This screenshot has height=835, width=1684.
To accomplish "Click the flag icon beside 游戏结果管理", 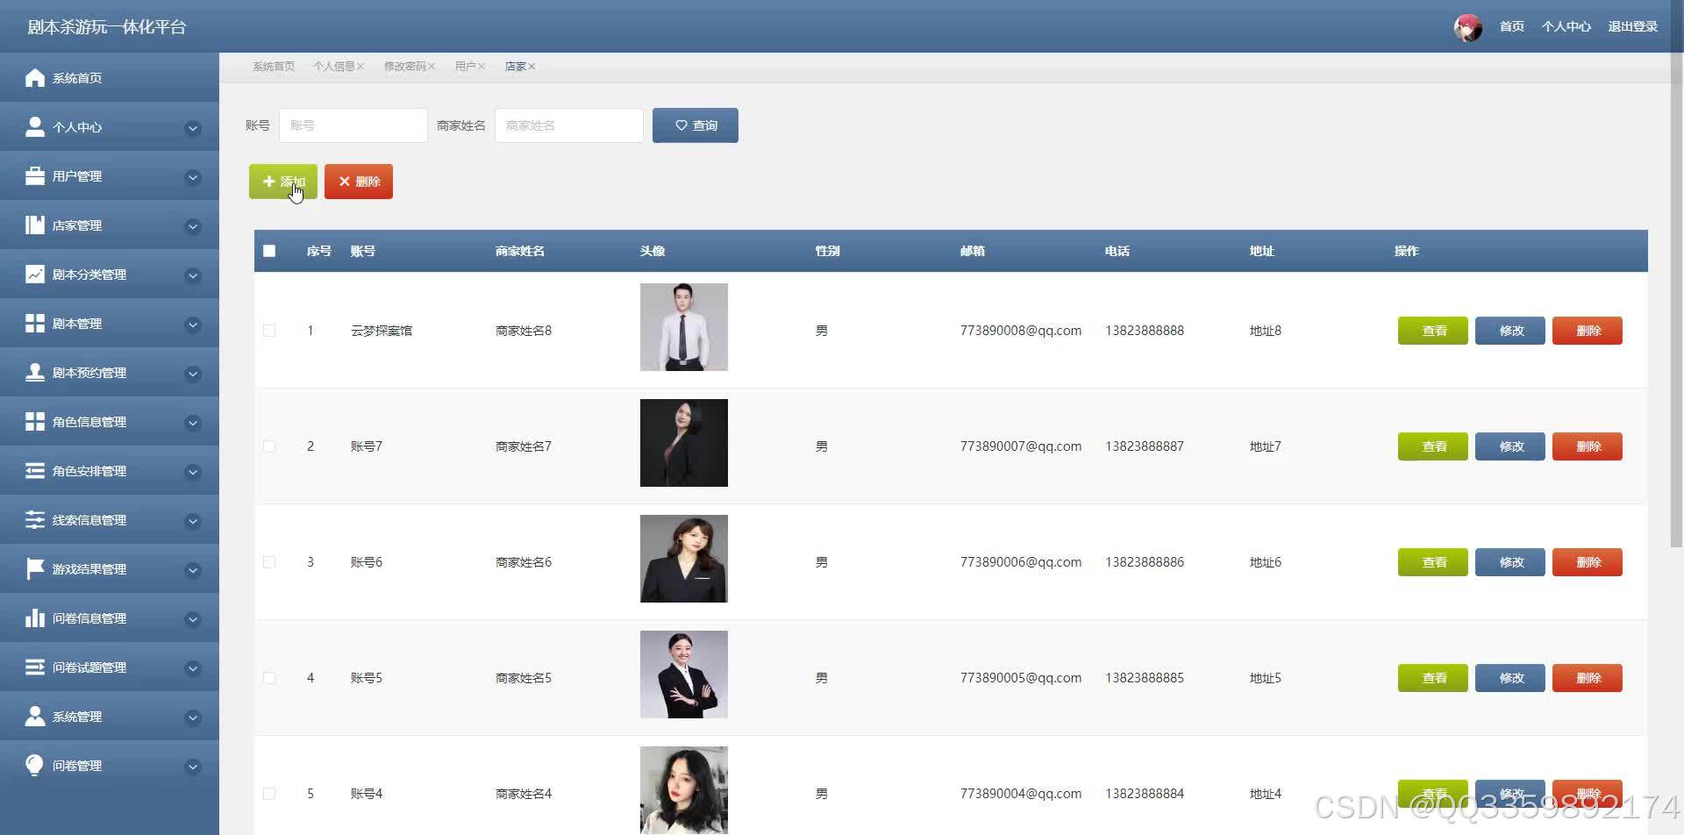I will point(35,569).
